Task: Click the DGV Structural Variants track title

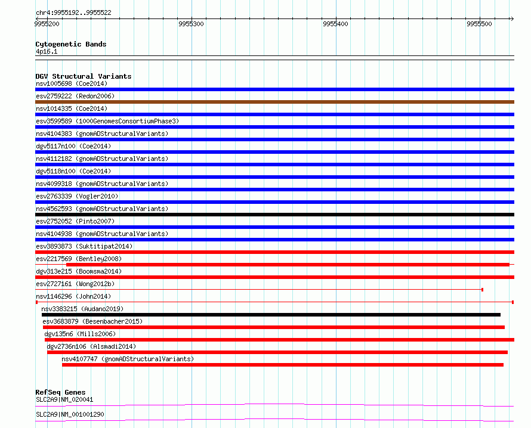Action: click(x=84, y=76)
